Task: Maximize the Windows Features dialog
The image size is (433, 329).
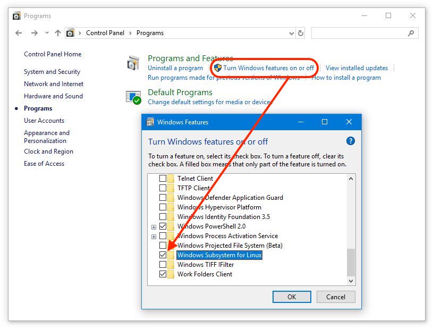Action: (325, 122)
